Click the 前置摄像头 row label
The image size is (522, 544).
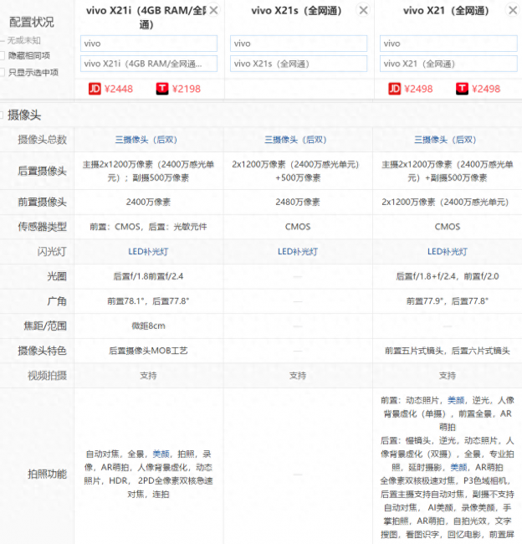click(43, 202)
